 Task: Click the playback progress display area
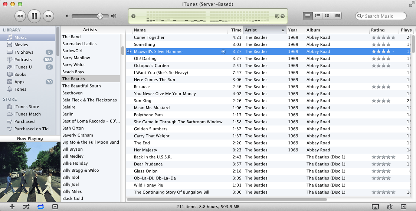coord(208,16)
